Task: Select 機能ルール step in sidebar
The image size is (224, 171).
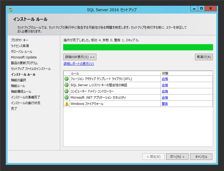Action: pyautogui.click(x=18, y=86)
